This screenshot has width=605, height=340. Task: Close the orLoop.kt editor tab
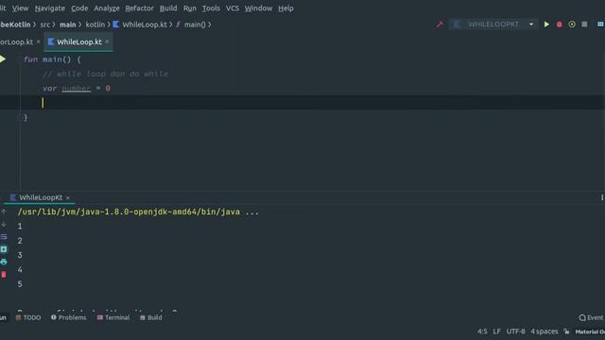tap(38, 42)
